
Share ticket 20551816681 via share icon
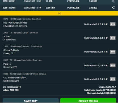pyautogui.click(x=113, y=1)
